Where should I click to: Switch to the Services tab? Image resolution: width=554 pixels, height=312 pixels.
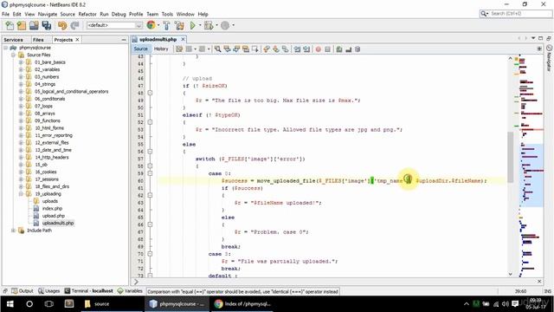point(14,40)
